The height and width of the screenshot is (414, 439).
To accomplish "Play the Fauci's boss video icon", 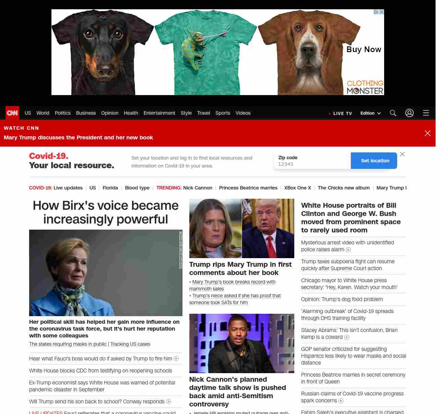I will pos(176,359).
